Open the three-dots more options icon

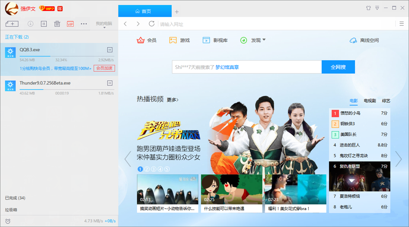point(84,24)
